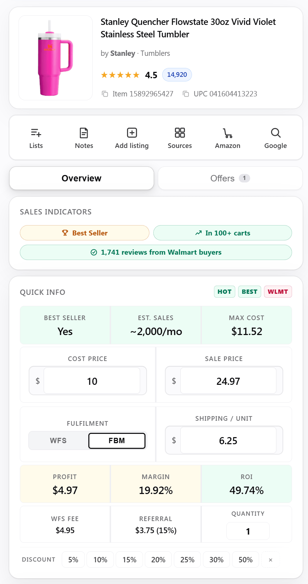Apply the 20% discount
The height and width of the screenshot is (584, 308).
pos(158,560)
